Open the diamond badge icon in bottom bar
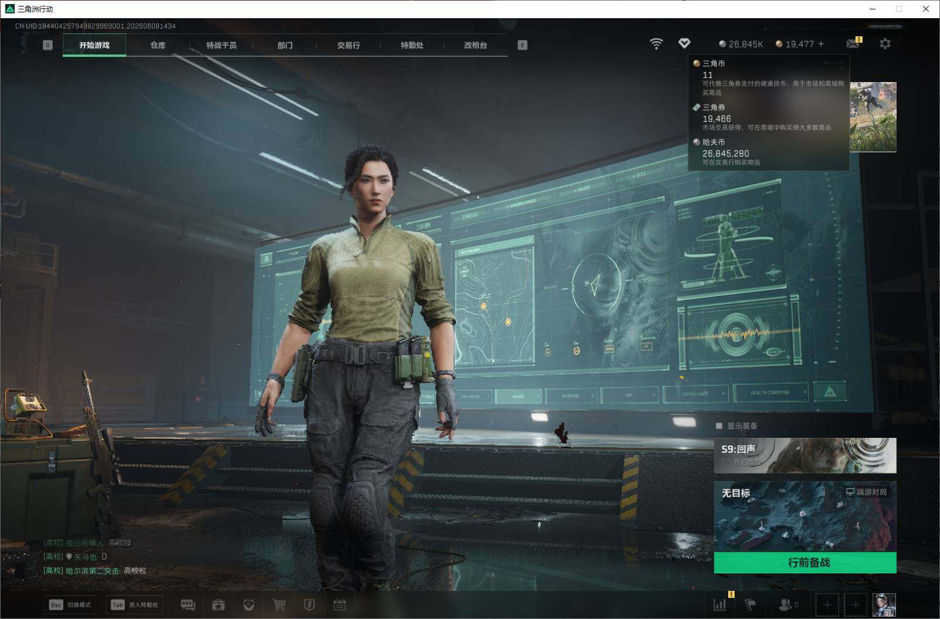This screenshot has height=619, width=940. point(249,605)
